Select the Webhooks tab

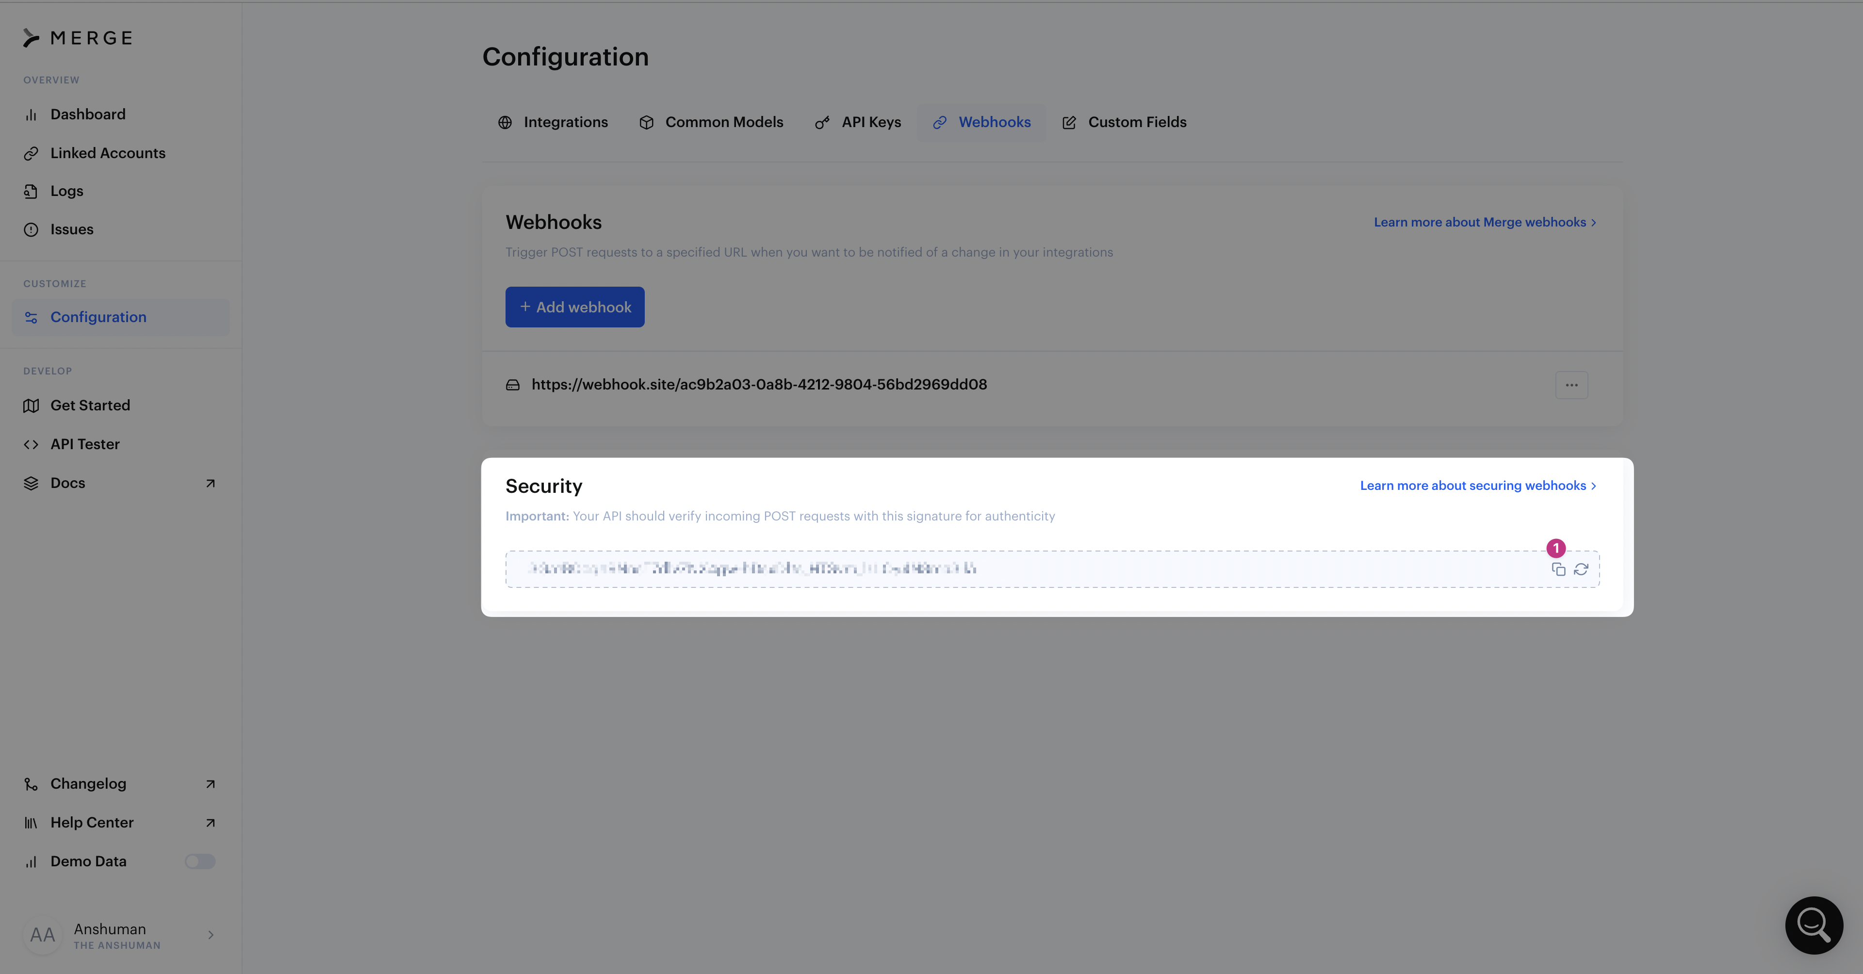(x=981, y=122)
